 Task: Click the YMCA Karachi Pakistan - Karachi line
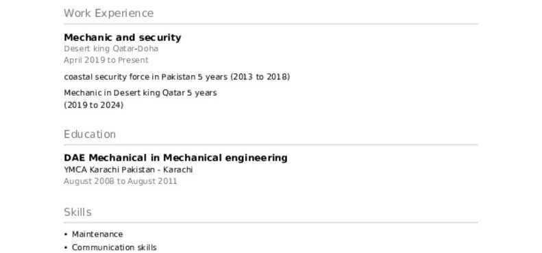(128, 170)
